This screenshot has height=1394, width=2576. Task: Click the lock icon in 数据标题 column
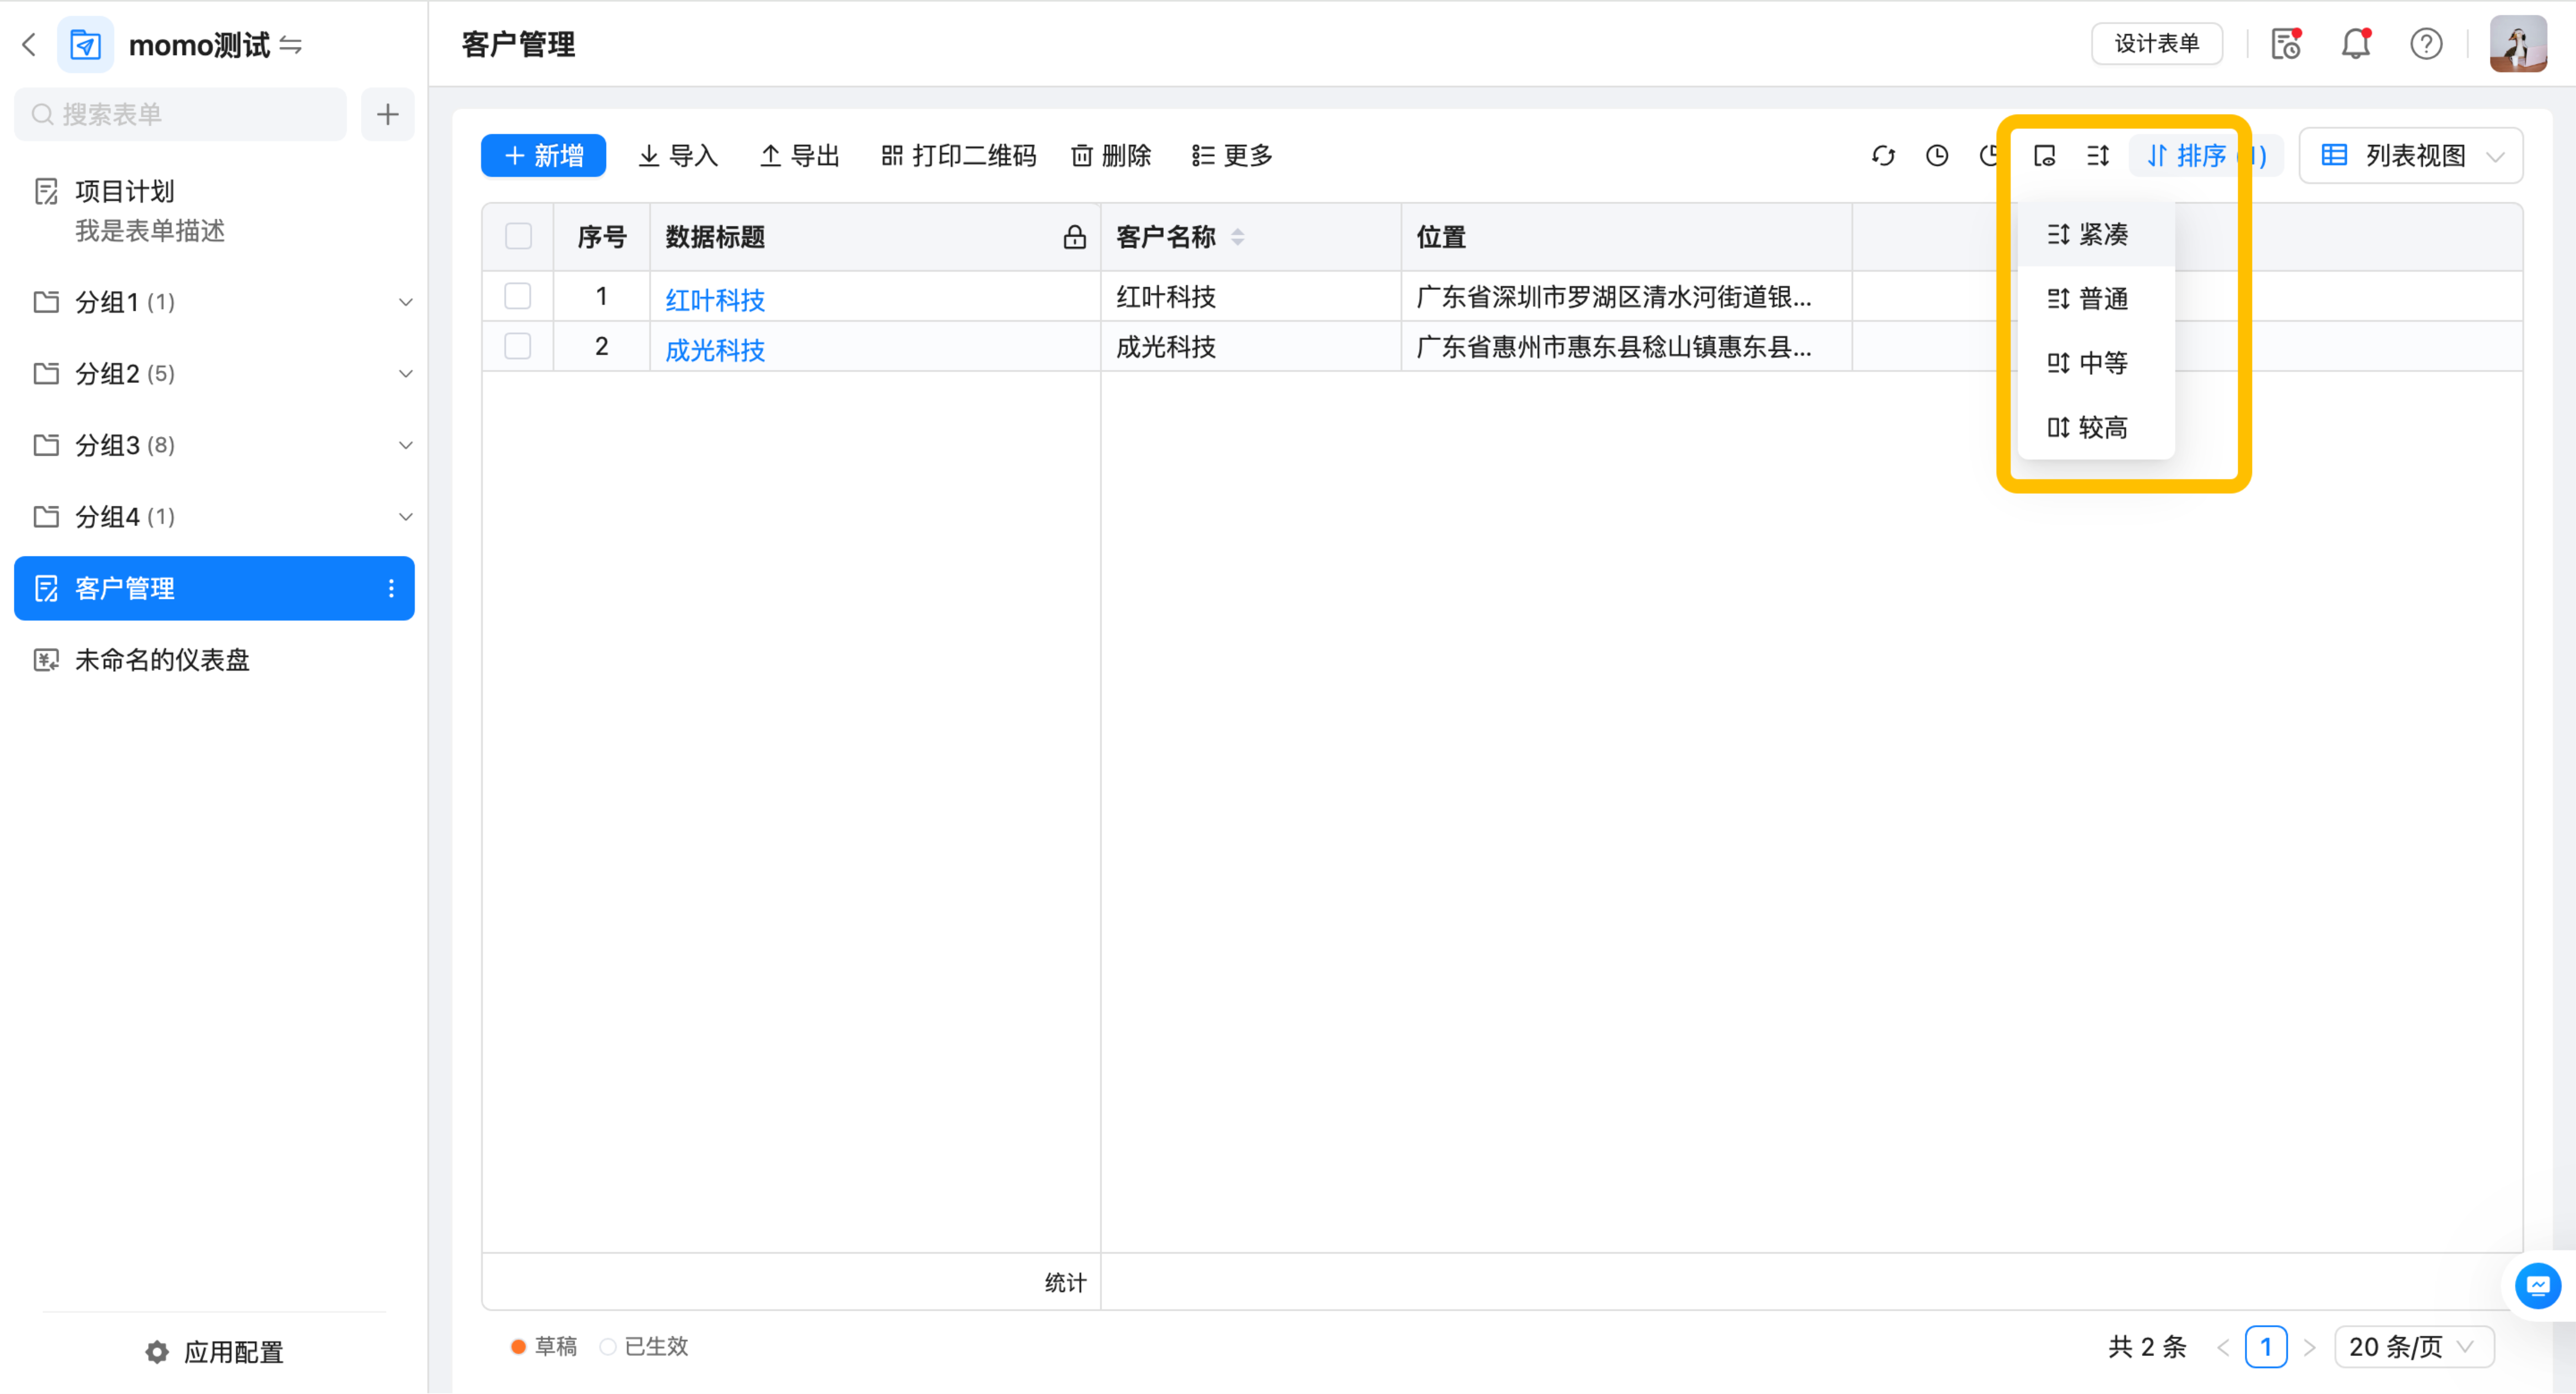click(x=1074, y=237)
